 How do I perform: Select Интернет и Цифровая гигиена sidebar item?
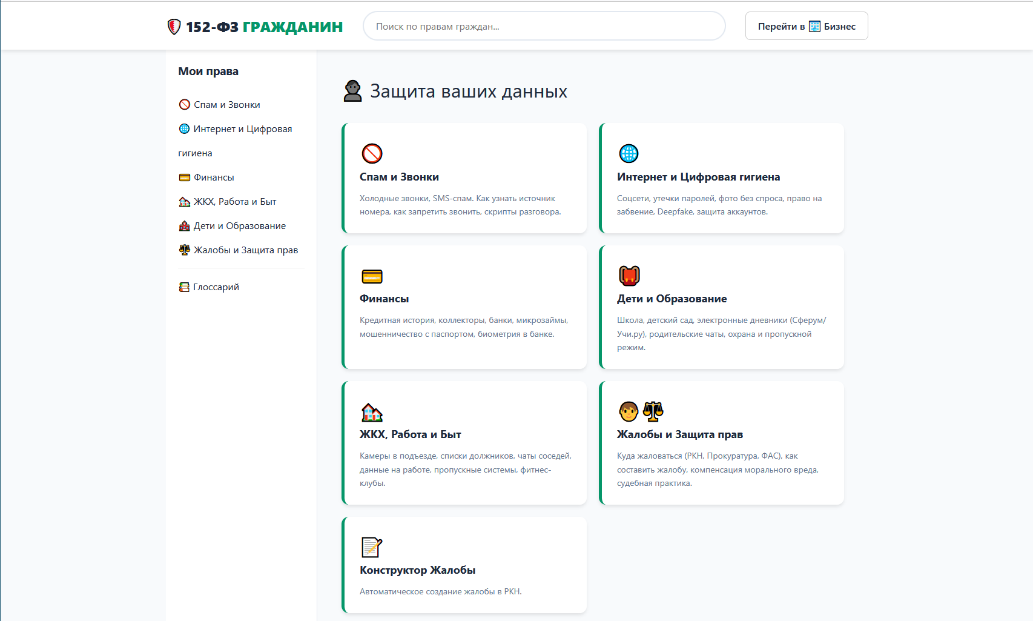(242, 129)
